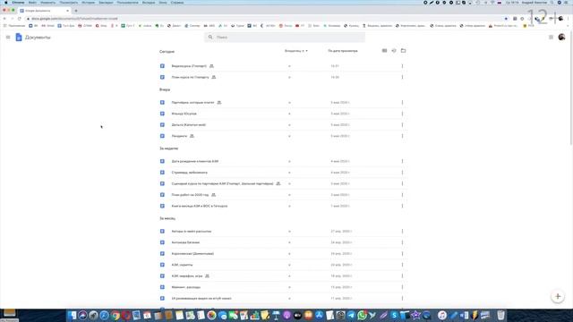This screenshot has width=573, height=322.
Task: Open Telegram from the Dock
Action: pyautogui.click(x=351, y=315)
